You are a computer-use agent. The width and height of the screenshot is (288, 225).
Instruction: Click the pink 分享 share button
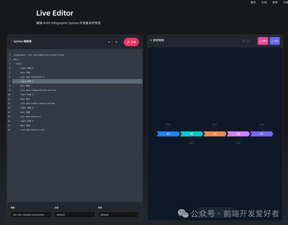(x=131, y=42)
